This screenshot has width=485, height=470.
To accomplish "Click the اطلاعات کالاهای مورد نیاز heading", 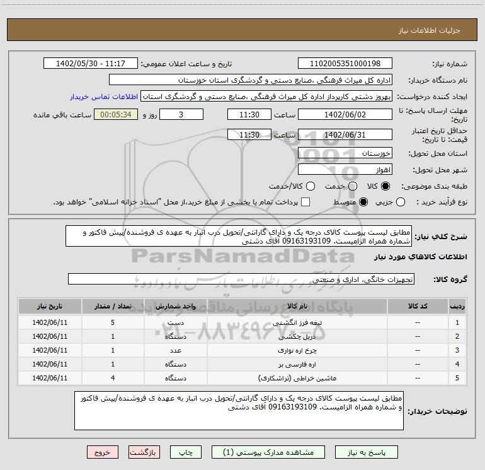I will pyautogui.click(x=421, y=257).
